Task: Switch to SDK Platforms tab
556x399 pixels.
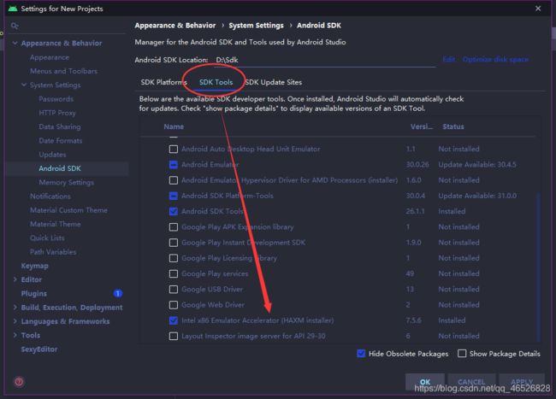Action: point(163,82)
